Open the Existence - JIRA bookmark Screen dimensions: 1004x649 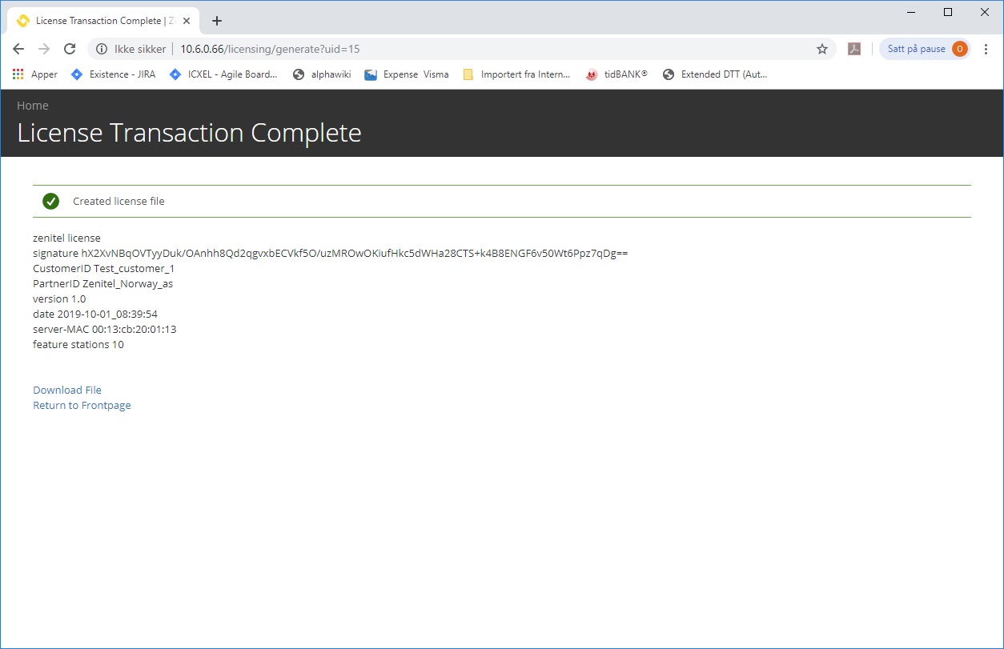point(113,74)
